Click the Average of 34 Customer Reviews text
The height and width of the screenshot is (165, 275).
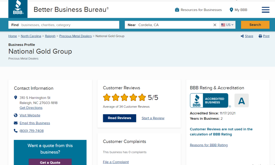(x=126, y=107)
